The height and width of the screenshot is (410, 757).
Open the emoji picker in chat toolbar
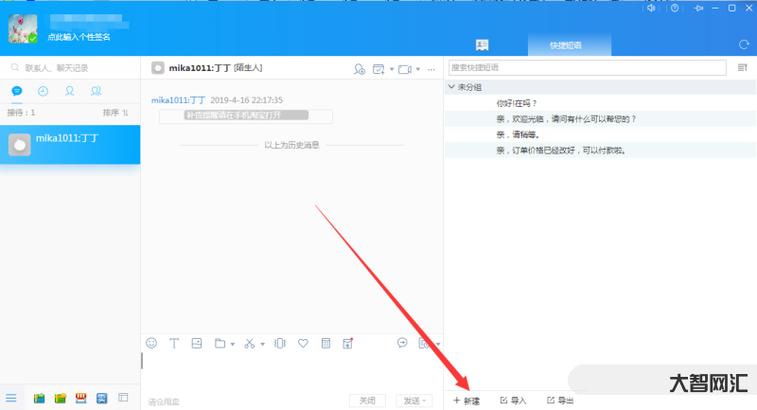pyautogui.click(x=151, y=343)
